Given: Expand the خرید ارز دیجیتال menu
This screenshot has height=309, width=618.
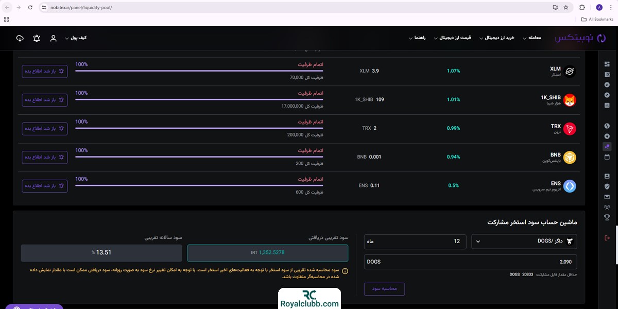Looking at the screenshot, I should [497, 38].
